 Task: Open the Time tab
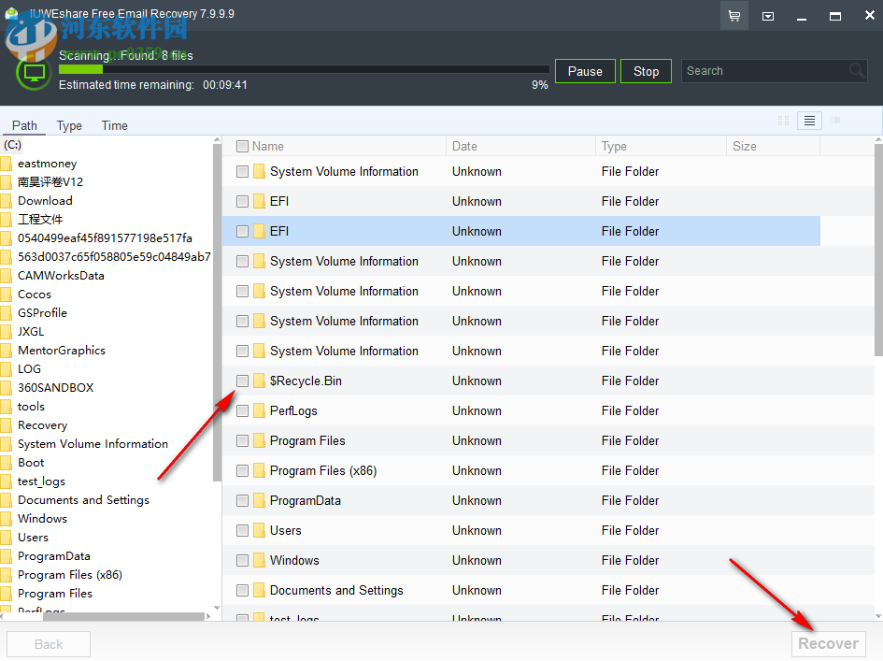114,124
